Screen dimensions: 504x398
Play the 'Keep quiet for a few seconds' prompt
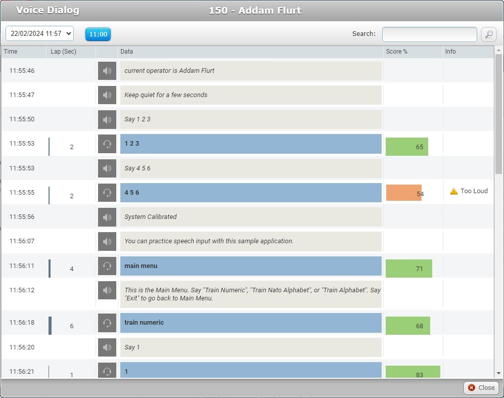coord(107,95)
